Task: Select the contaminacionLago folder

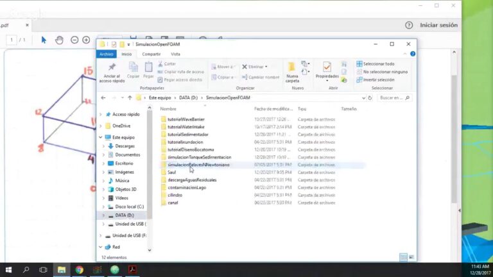Action: point(187,187)
